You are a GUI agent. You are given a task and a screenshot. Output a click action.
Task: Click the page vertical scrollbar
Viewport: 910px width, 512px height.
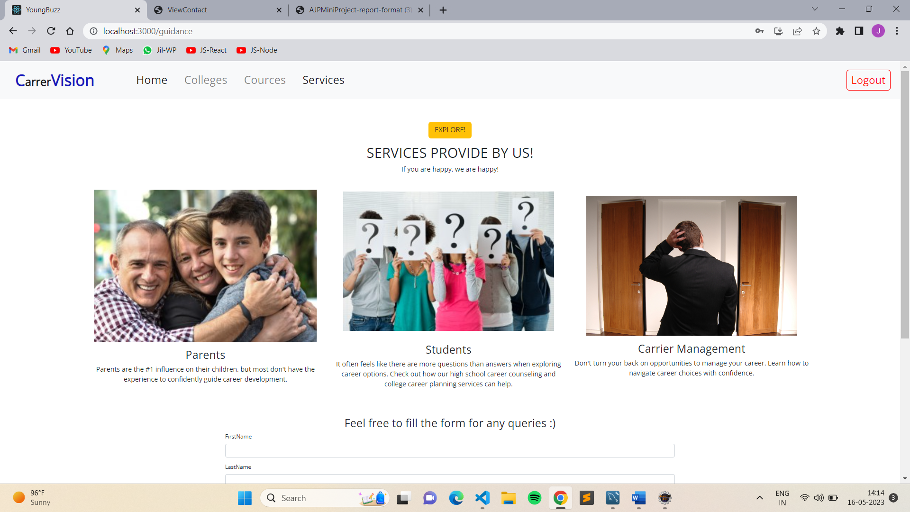(905, 204)
